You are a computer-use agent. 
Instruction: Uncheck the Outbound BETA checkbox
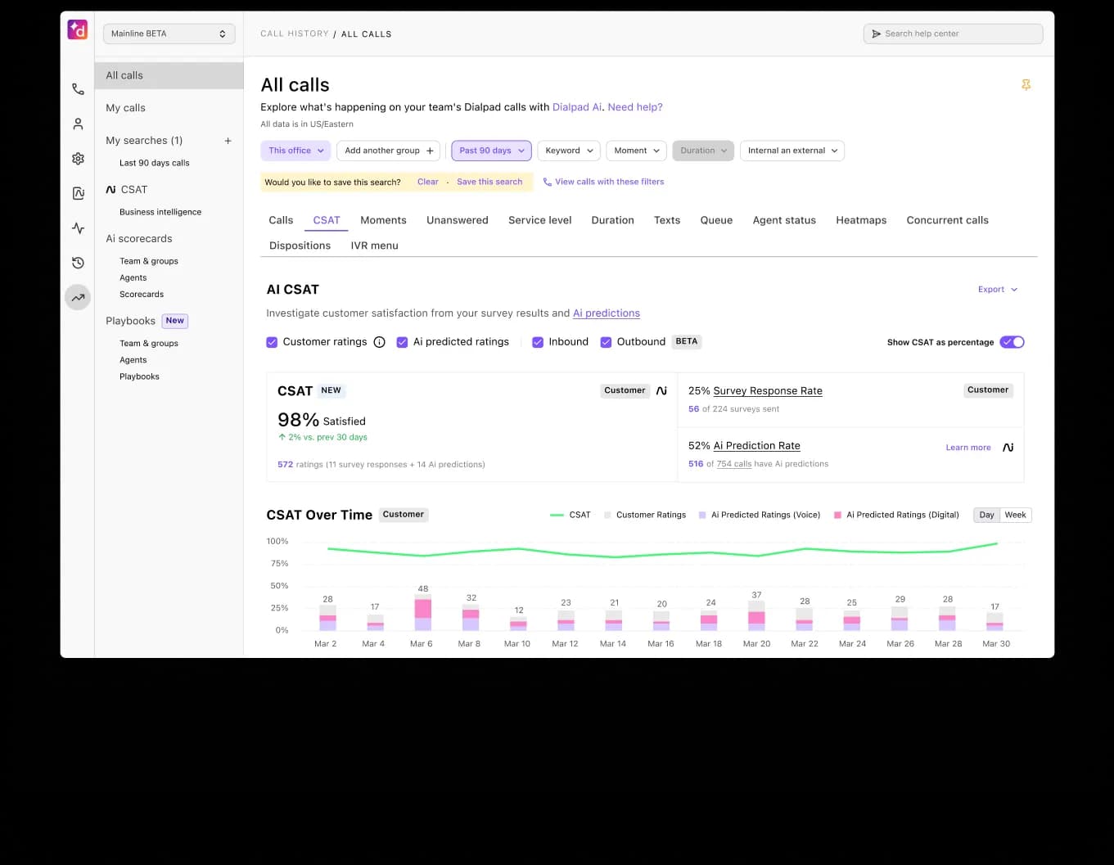(606, 342)
